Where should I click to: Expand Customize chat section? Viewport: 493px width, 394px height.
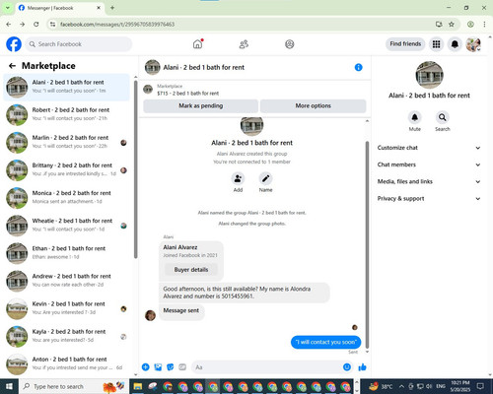tap(429, 148)
